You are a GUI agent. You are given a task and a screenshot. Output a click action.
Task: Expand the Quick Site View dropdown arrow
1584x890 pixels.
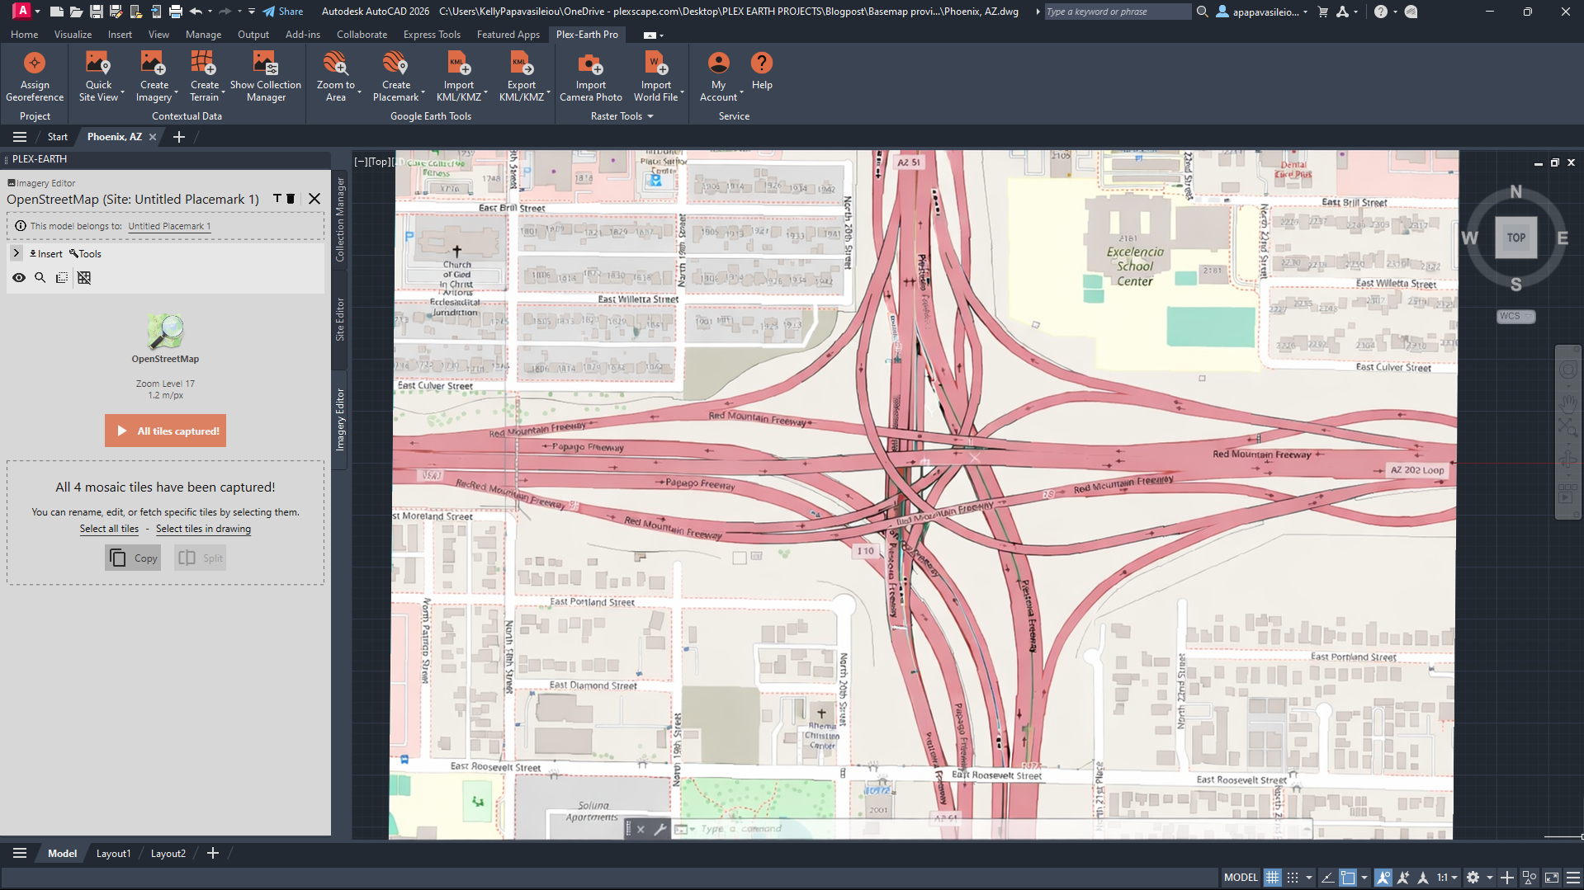(x=122, y=92)
